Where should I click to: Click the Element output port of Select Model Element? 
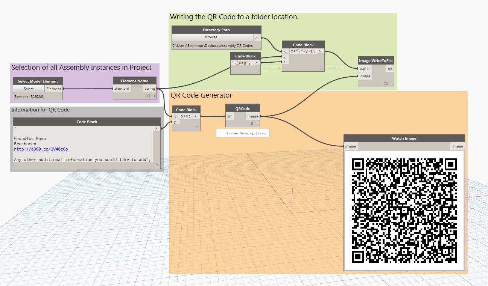(54, 89)
